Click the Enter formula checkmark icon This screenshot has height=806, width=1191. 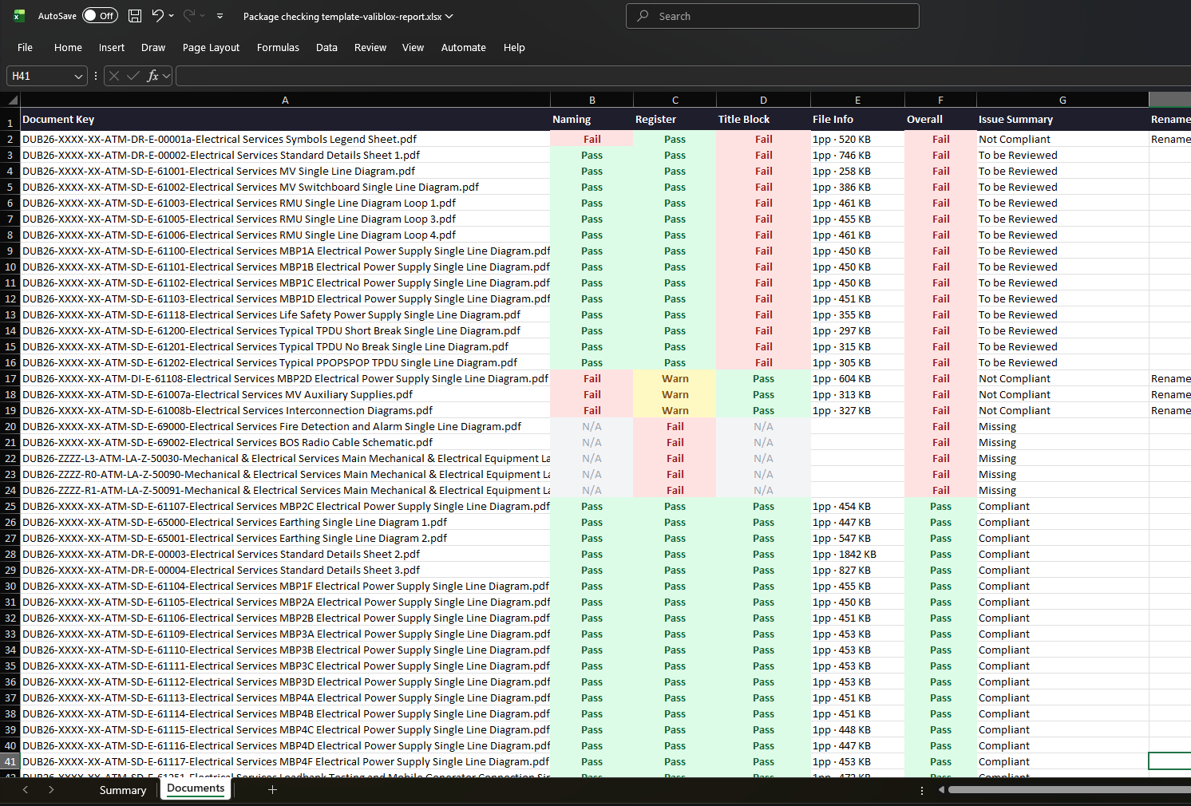coord(133,76)
